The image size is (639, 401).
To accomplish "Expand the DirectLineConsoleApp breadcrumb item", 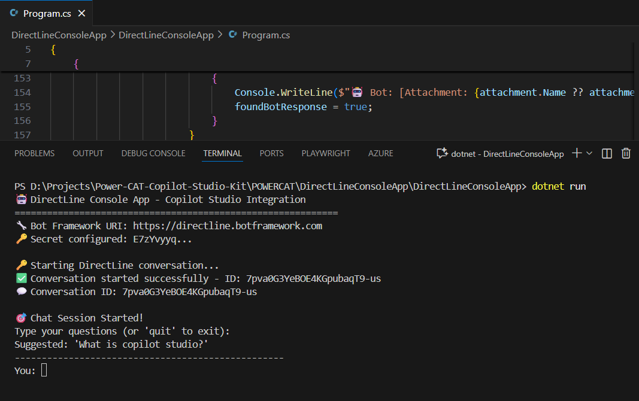I will tap(166, 35).
